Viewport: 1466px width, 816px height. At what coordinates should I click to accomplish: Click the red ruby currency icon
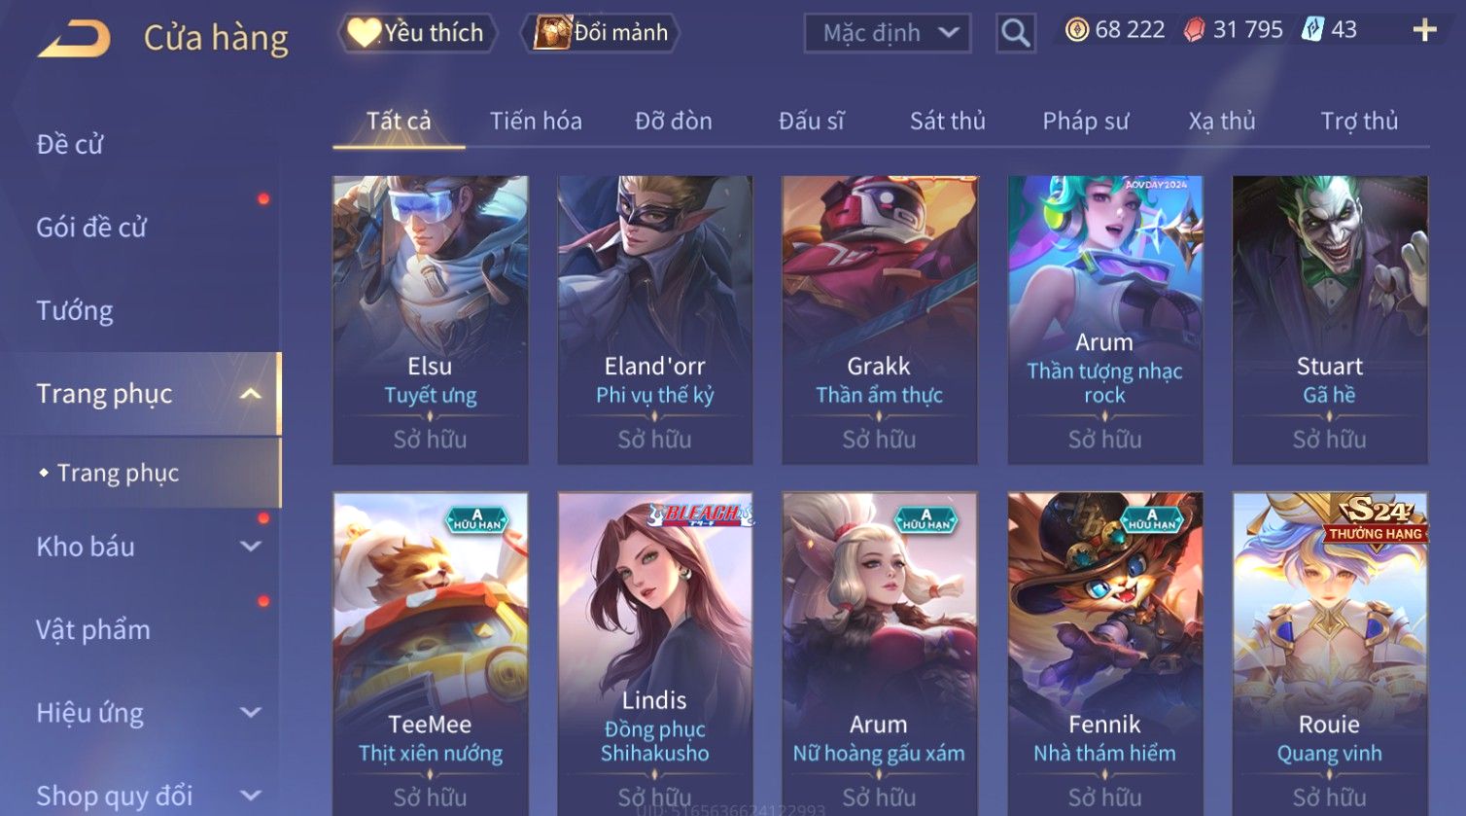point(1194,30)
